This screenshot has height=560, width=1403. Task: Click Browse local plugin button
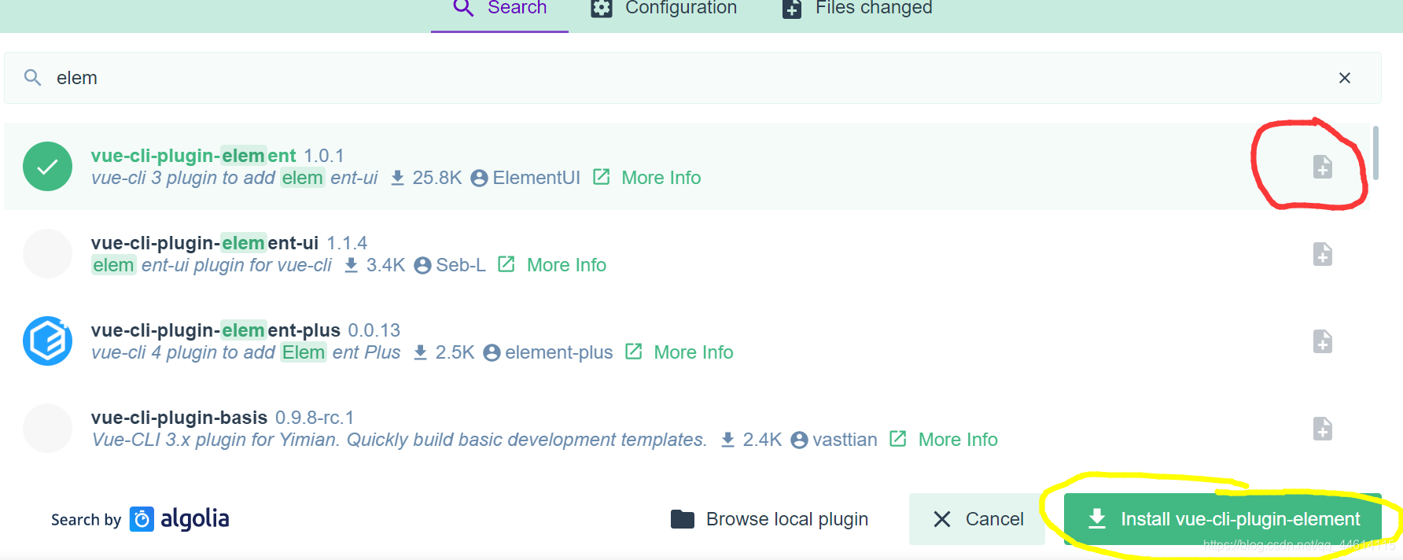click(769, 519)
